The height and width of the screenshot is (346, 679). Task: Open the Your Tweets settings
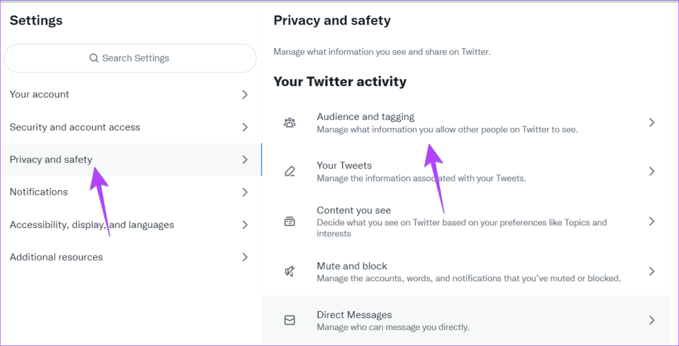pos(344,166)
